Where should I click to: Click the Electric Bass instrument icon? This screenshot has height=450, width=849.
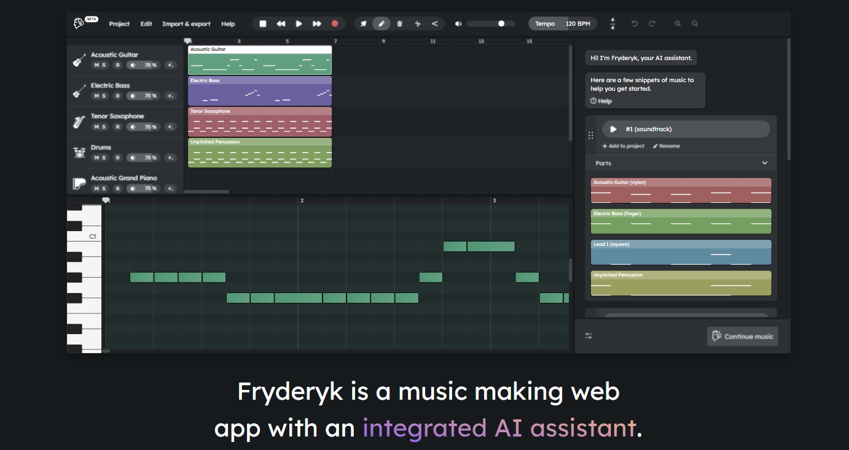tap(79, 91)
